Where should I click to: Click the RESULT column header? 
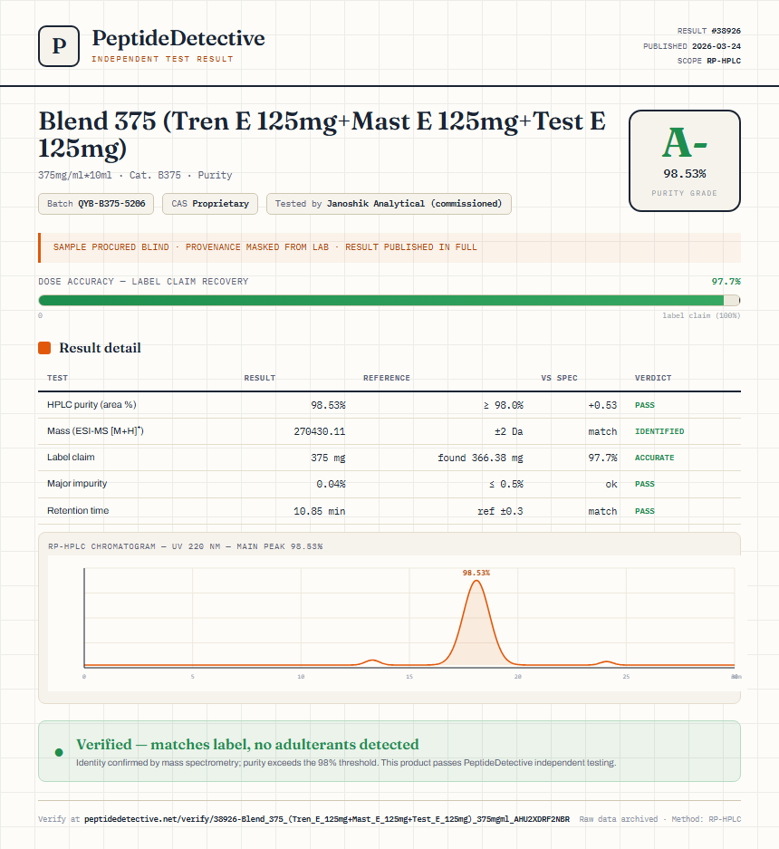pos(260,378)
